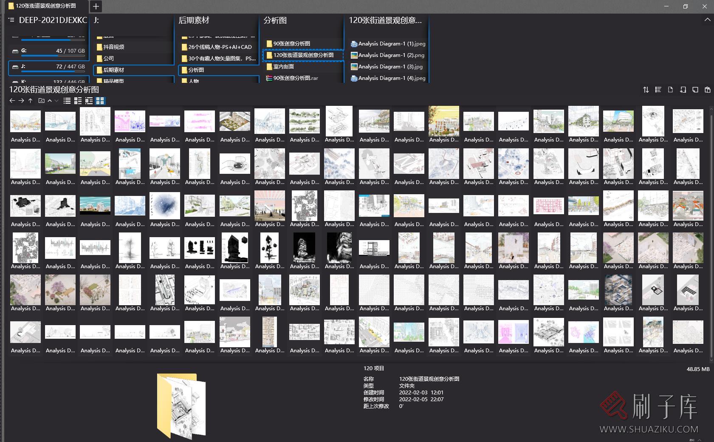Open the hamburger menu beside DEEP-2021DJEXKC
The image size is (714, 442).
[x=11, y=20]
